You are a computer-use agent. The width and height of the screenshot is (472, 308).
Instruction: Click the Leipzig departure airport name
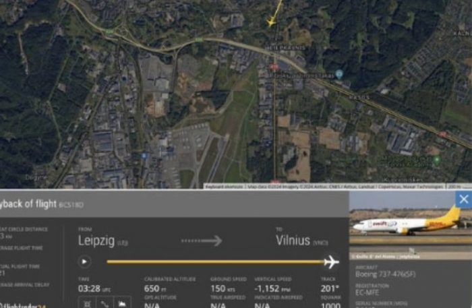click(96, 241)
